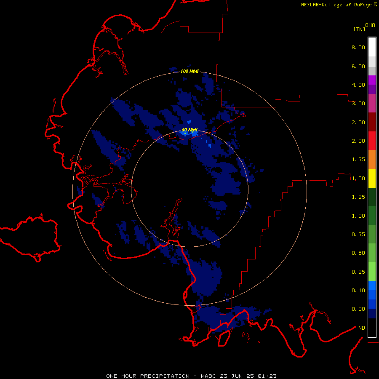Click the 3.00 legend value

[358, 104]
